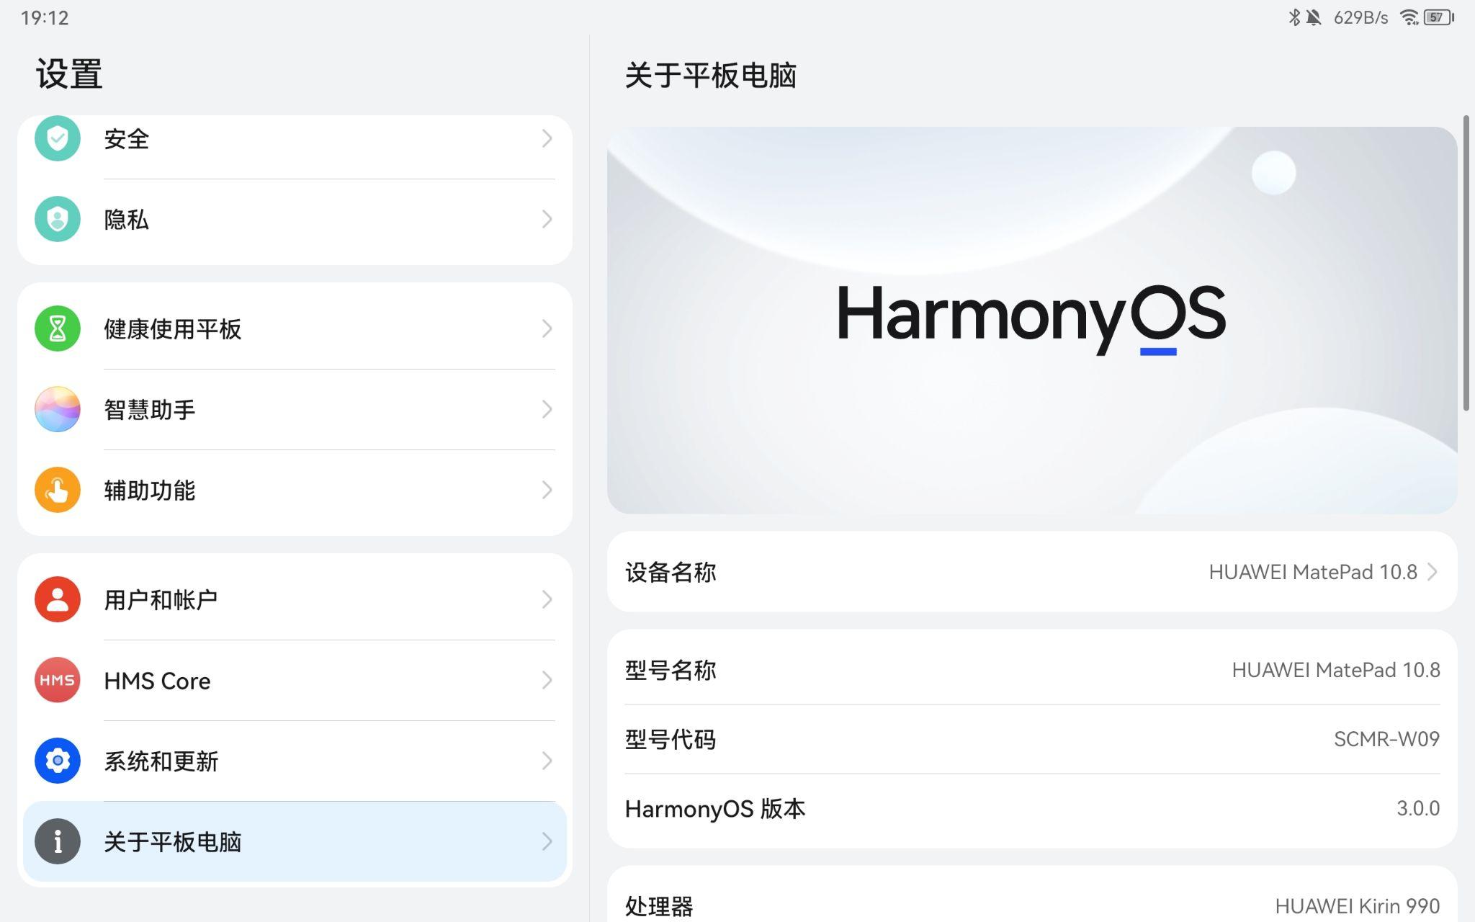Open 智慧助手 settings
The height and width of the screenshot is (922, 1475).
tap(295, 409)
